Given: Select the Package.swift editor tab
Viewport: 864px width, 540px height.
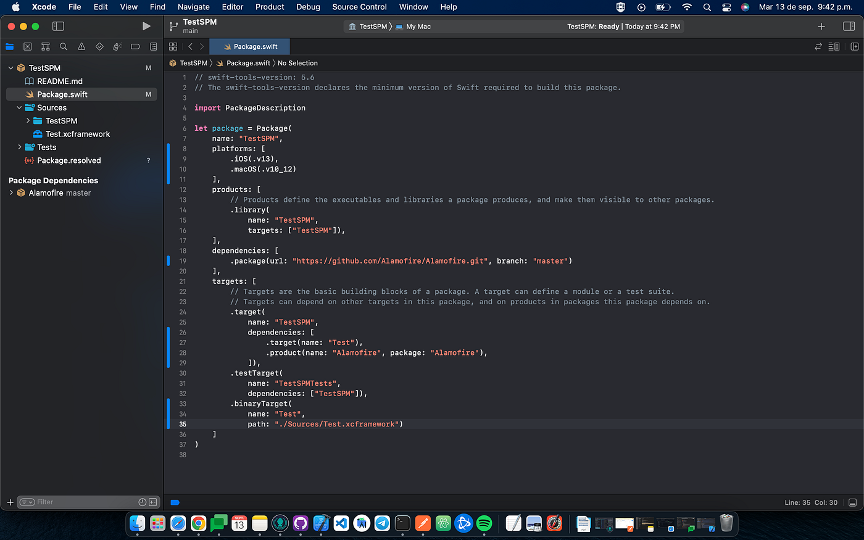Looking at the screenshot, I should (x=249, y=46).
